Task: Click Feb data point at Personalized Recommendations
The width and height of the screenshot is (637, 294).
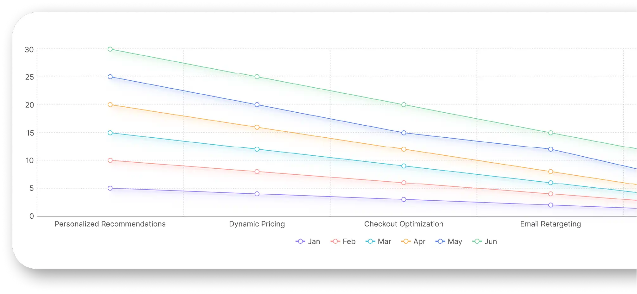Action: 110,160
